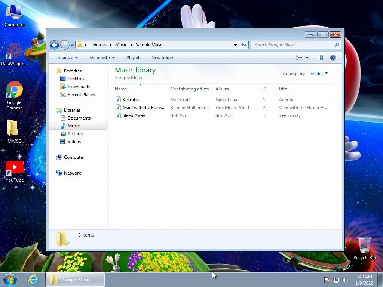Select the MARIO desktop folder

pos(15,131)
